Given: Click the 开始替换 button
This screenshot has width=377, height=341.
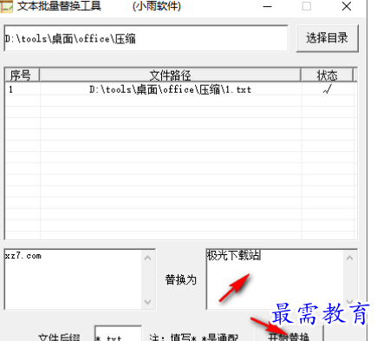Looking at the screenshot, I should pos(289,334).
